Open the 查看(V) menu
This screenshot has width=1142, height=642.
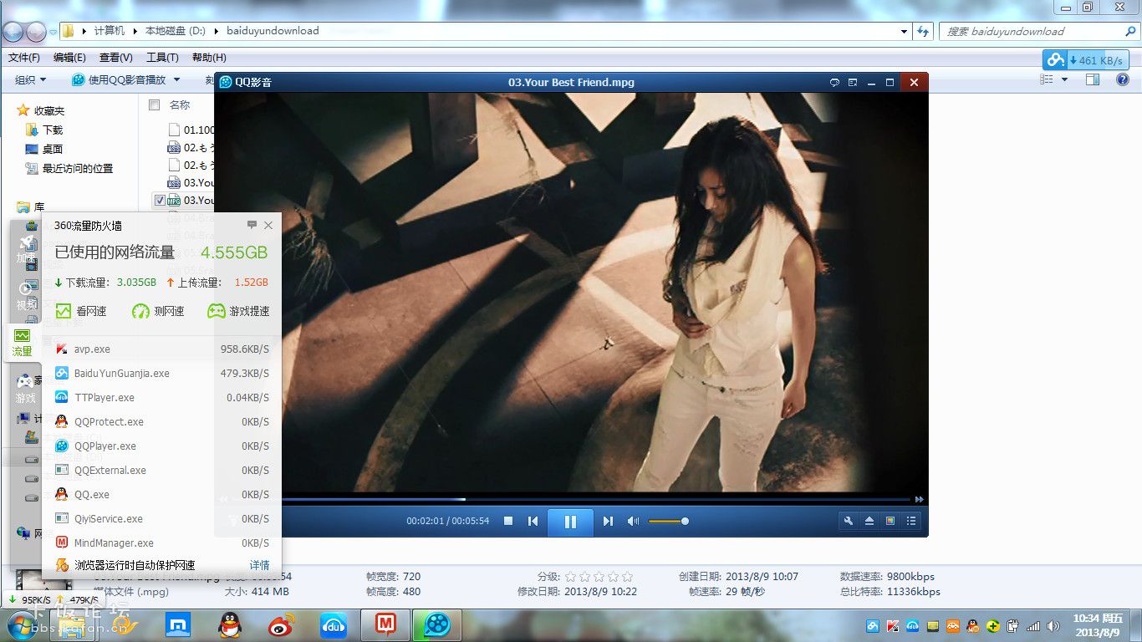(115, 58)
